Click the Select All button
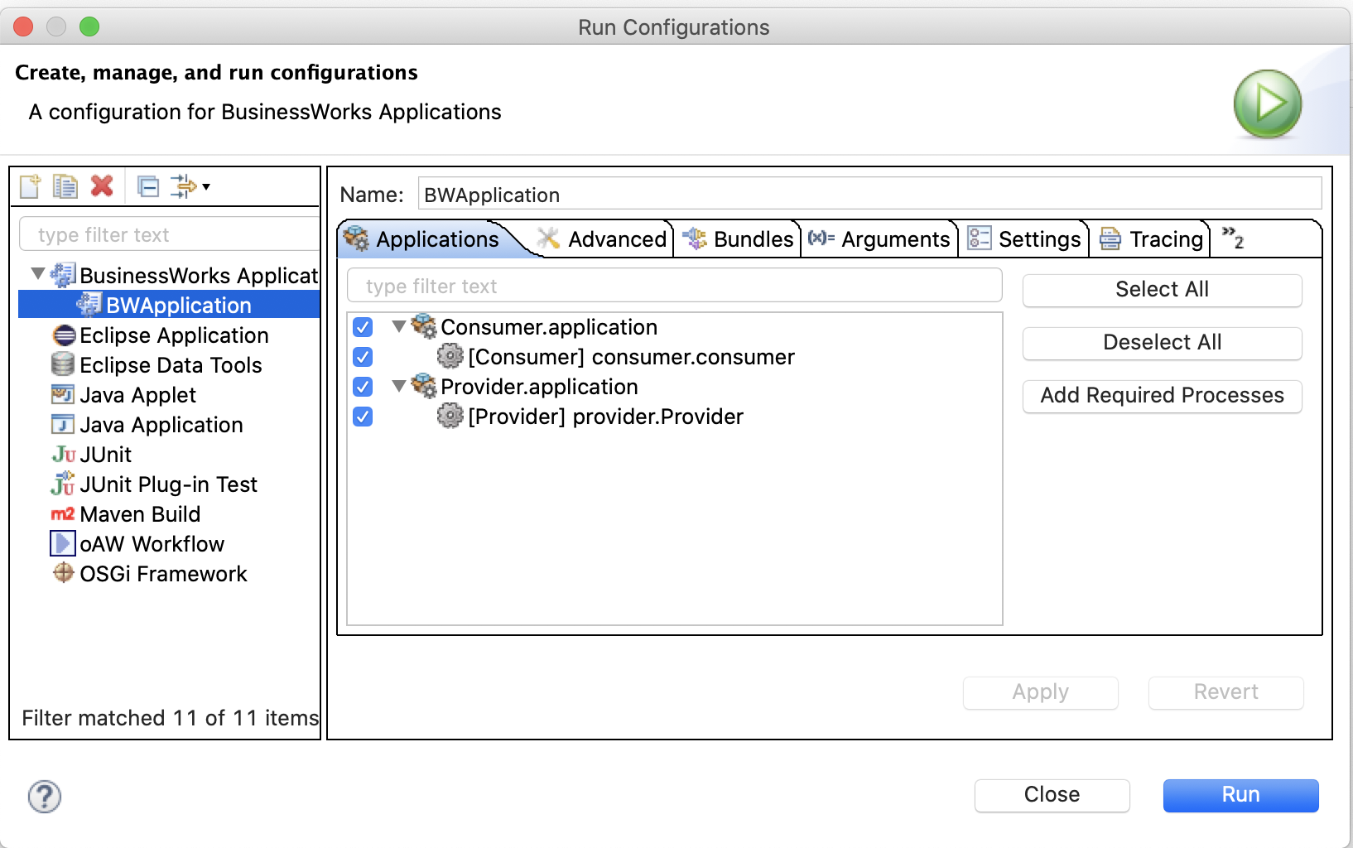This screenshot has width=1353, height=848. tap(1162, 290)
